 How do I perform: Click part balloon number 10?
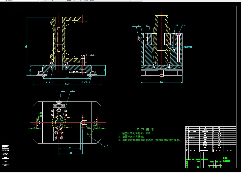177,25
